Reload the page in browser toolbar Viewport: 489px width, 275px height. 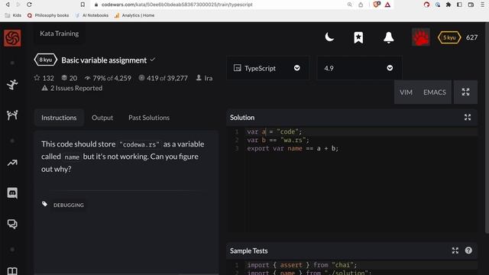coord(29,5)
